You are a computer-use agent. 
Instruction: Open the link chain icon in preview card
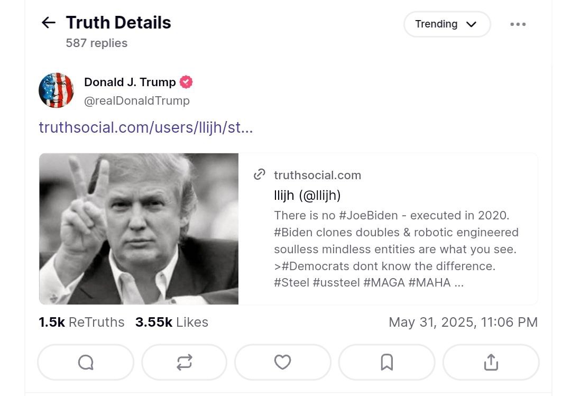click(x=259, y=174)
